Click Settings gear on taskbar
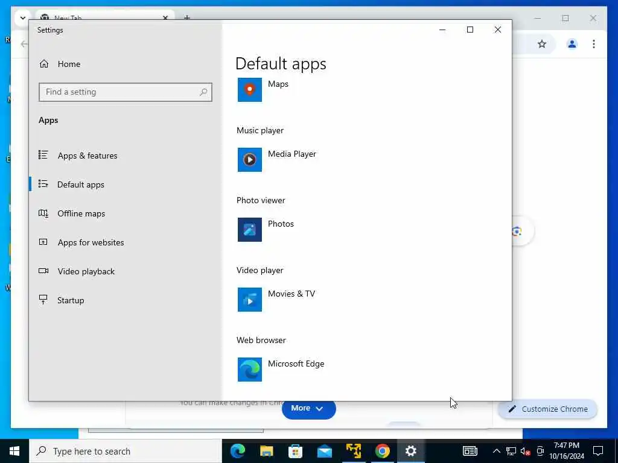The height and width of the screenshot is (463, 618). (410, 451)
